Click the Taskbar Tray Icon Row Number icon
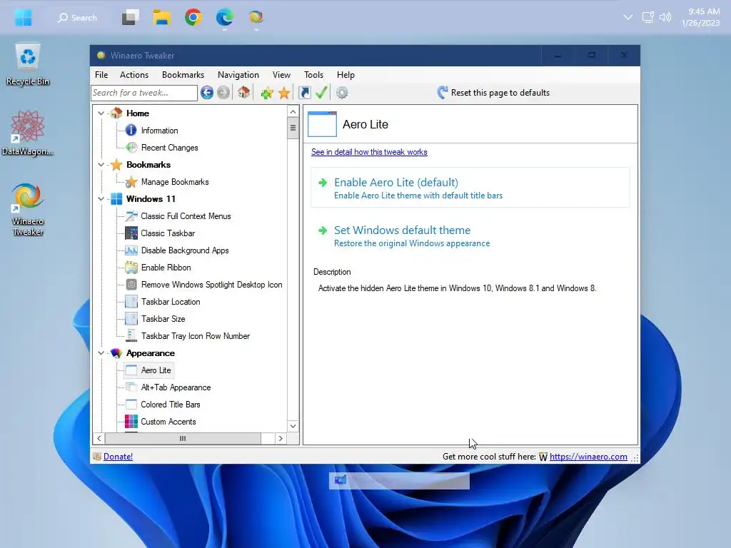The height and width of the screenshot is (548, 731). coord(131,336)
